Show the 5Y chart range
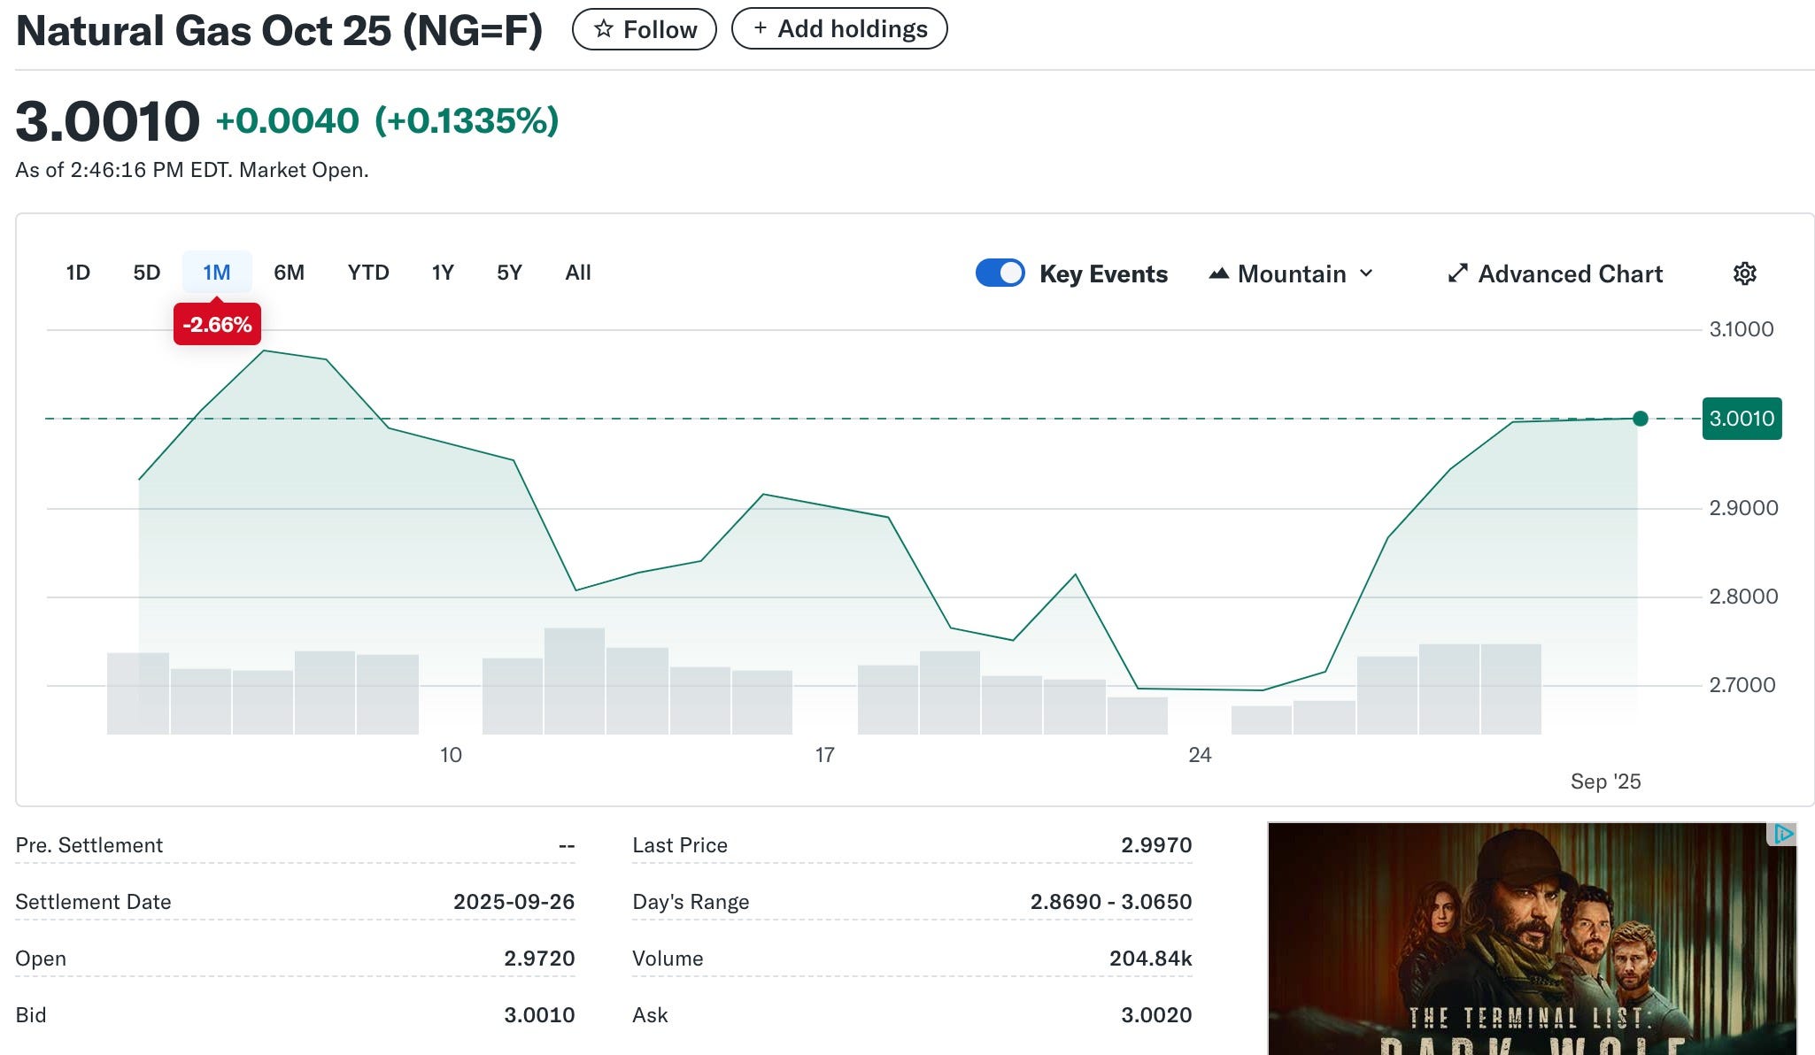 (x=509, y=273)
